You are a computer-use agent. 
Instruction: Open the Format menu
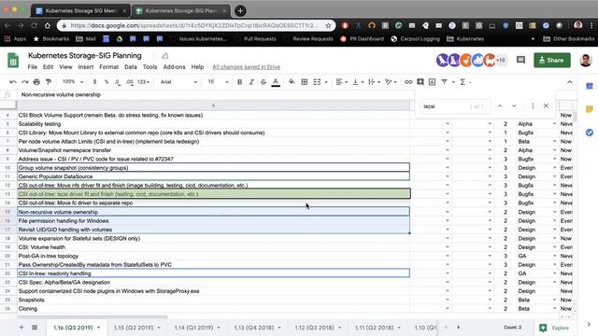pos(109,67)
